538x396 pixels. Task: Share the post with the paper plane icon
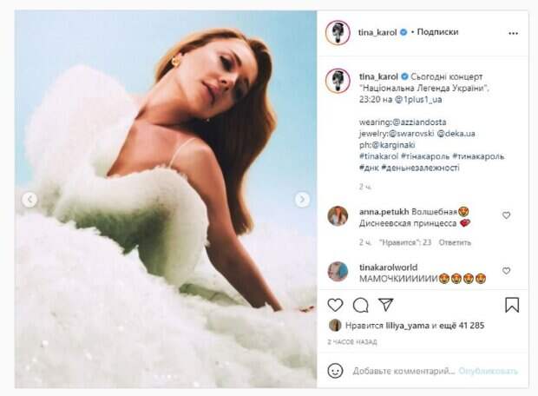(x=386, y=305)
